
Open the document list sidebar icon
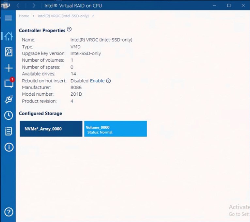click(x=8, y=131)
